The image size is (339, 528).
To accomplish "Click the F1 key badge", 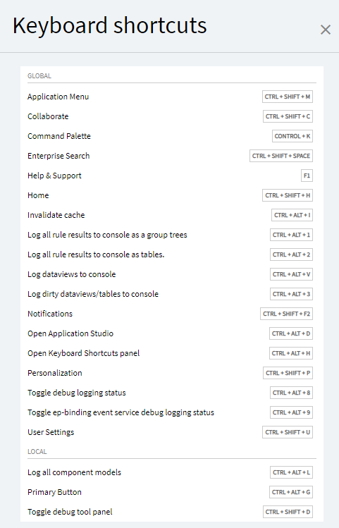I will click(307, 176).
